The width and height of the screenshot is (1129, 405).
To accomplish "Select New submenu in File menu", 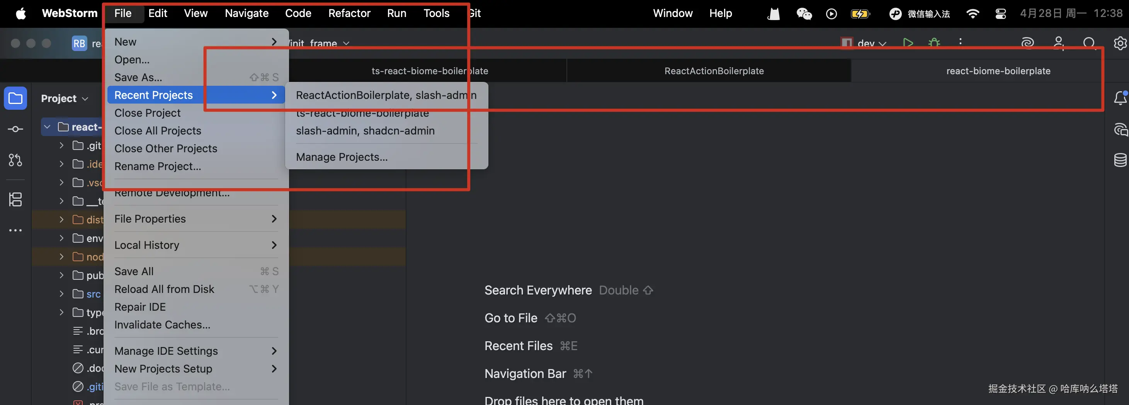I will 196,42.
